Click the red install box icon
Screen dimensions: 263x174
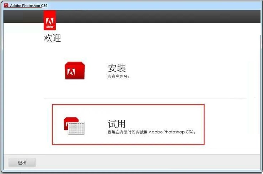click(75, 70)
